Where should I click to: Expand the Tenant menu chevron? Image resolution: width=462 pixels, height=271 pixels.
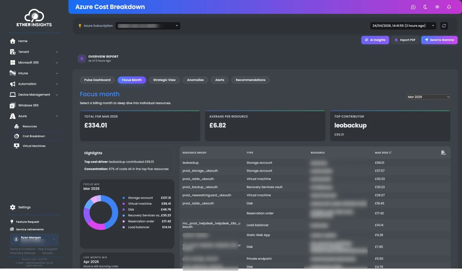(x=57, y=52)
